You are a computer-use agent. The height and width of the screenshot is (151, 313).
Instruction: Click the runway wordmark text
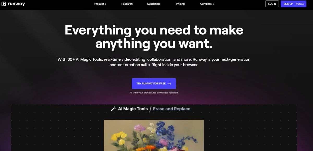coord(16,4)
